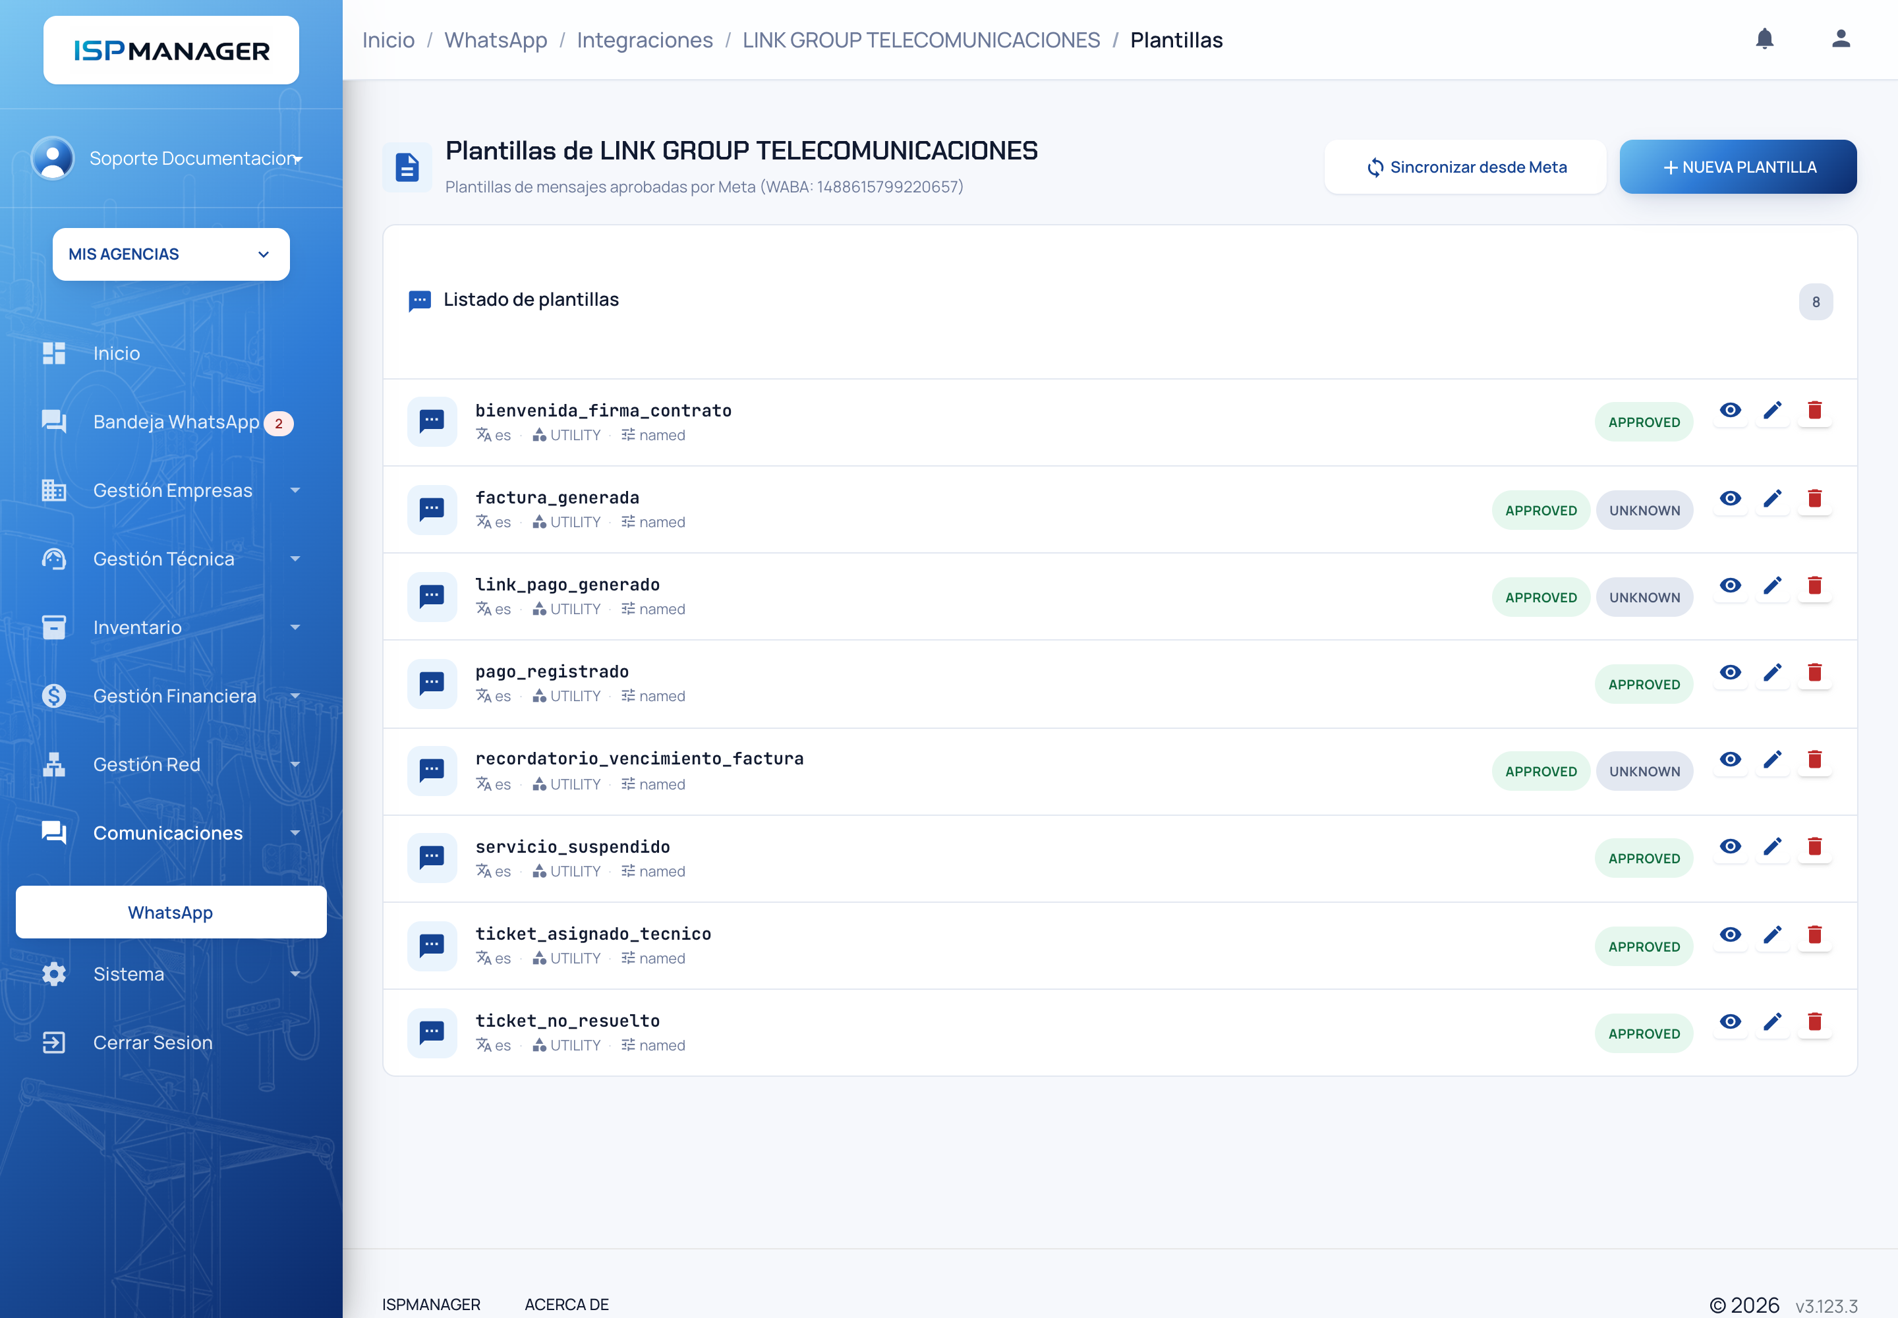Select the WhatsApp sidebar item
Image resolution: width=1898 pixels, height=1318 pixels.
click(x=171, y=913)
